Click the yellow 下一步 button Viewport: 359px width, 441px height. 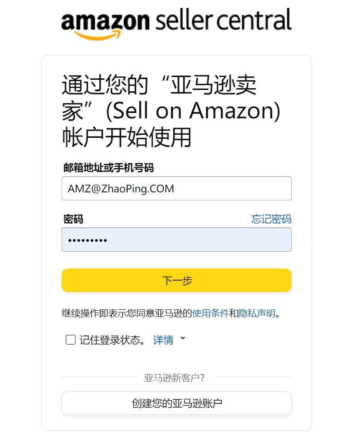(177, 281)
